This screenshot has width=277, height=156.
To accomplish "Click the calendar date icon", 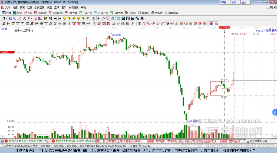I will (118, 18).
